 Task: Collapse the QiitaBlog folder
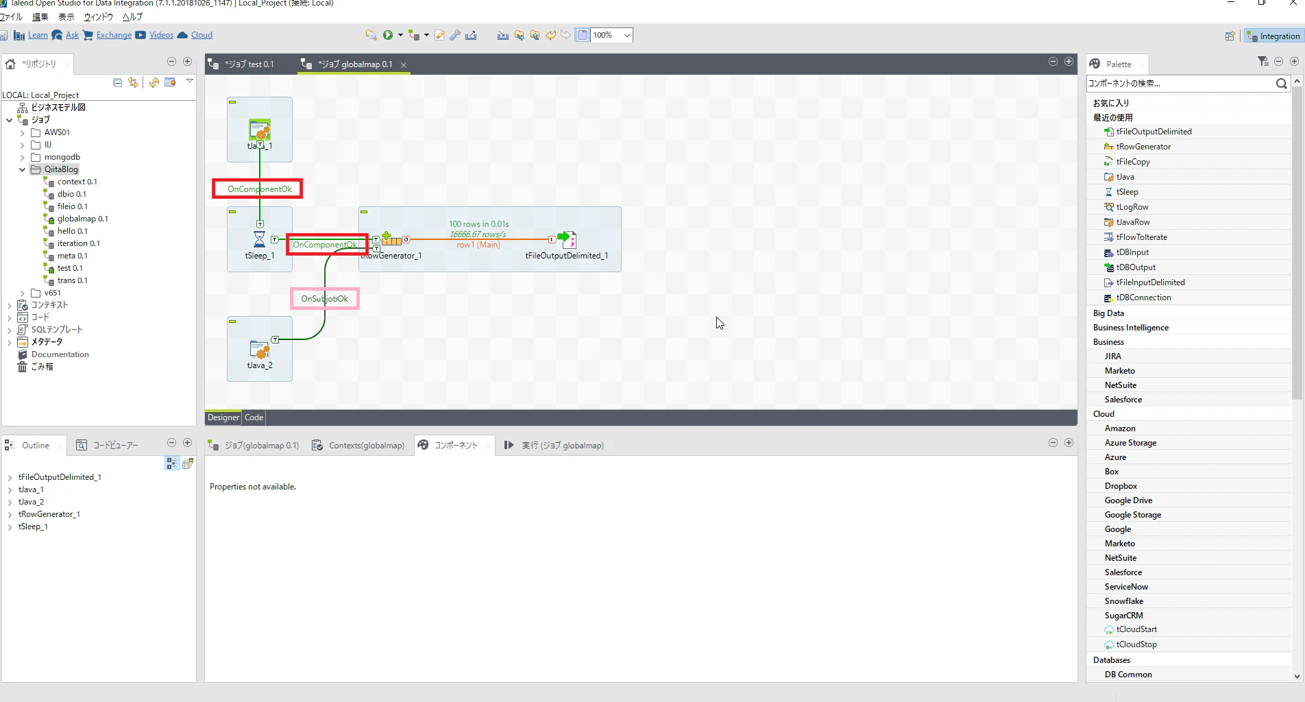click(x=22, y=169)
